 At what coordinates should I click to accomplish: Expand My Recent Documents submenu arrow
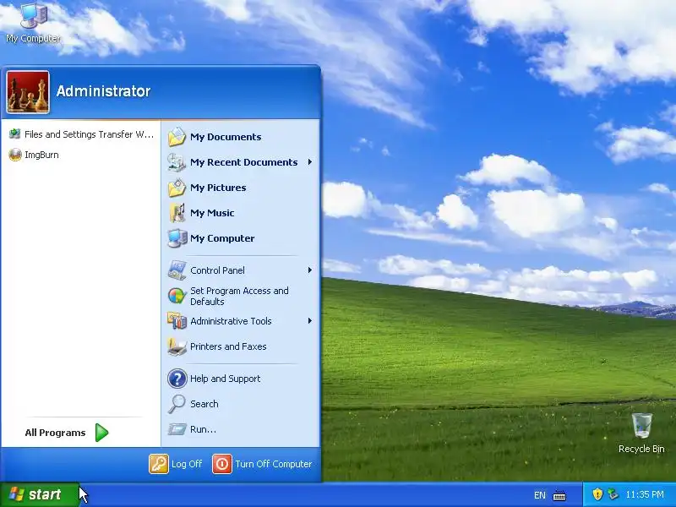(x=309, y=162)
